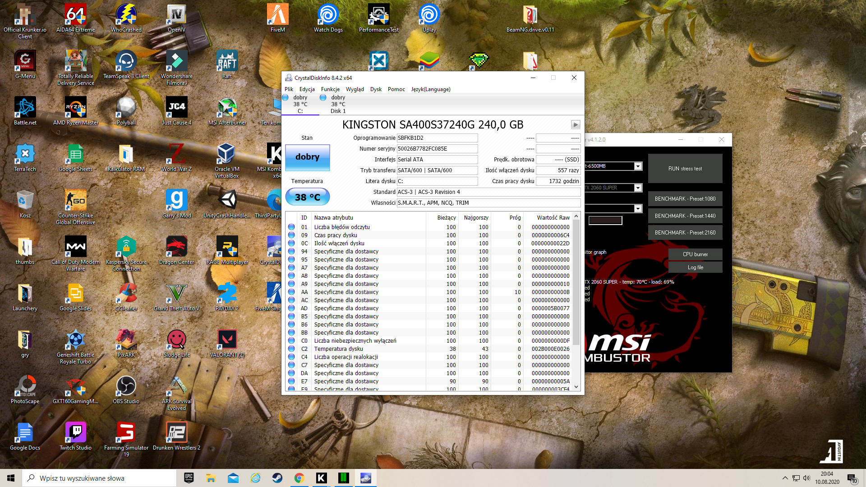866x487 pixels.
Task: Click the Windows Start button
Action: (11, 478)
